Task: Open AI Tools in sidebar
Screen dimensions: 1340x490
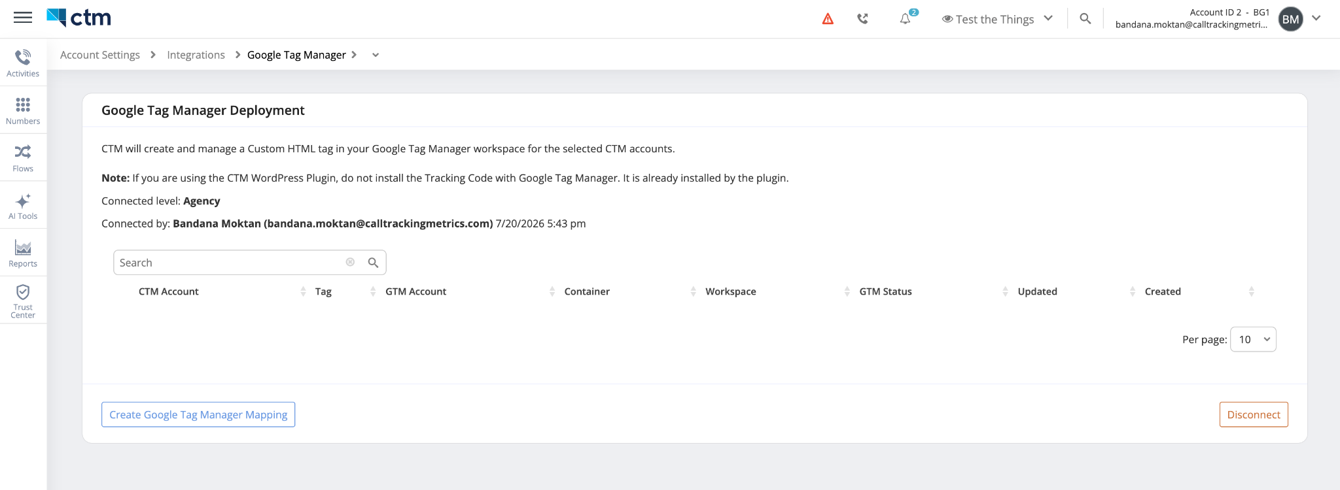Action: (x=23, y=206)
